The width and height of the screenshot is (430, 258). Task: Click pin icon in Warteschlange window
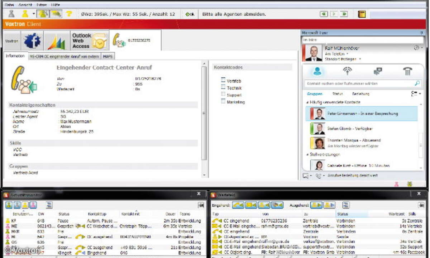[x=421, y=205]
